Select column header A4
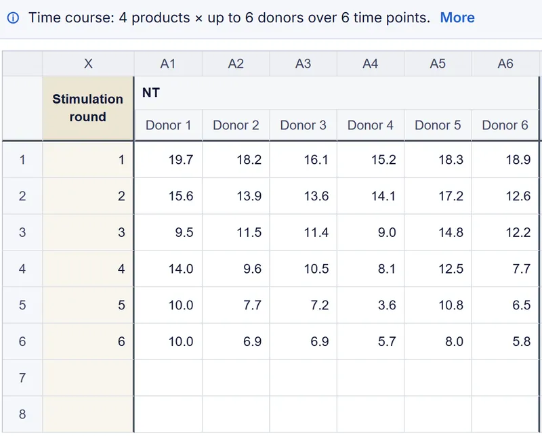Viewport: 542px width, 436px height. pyautogui.click(x=370, y=64)
